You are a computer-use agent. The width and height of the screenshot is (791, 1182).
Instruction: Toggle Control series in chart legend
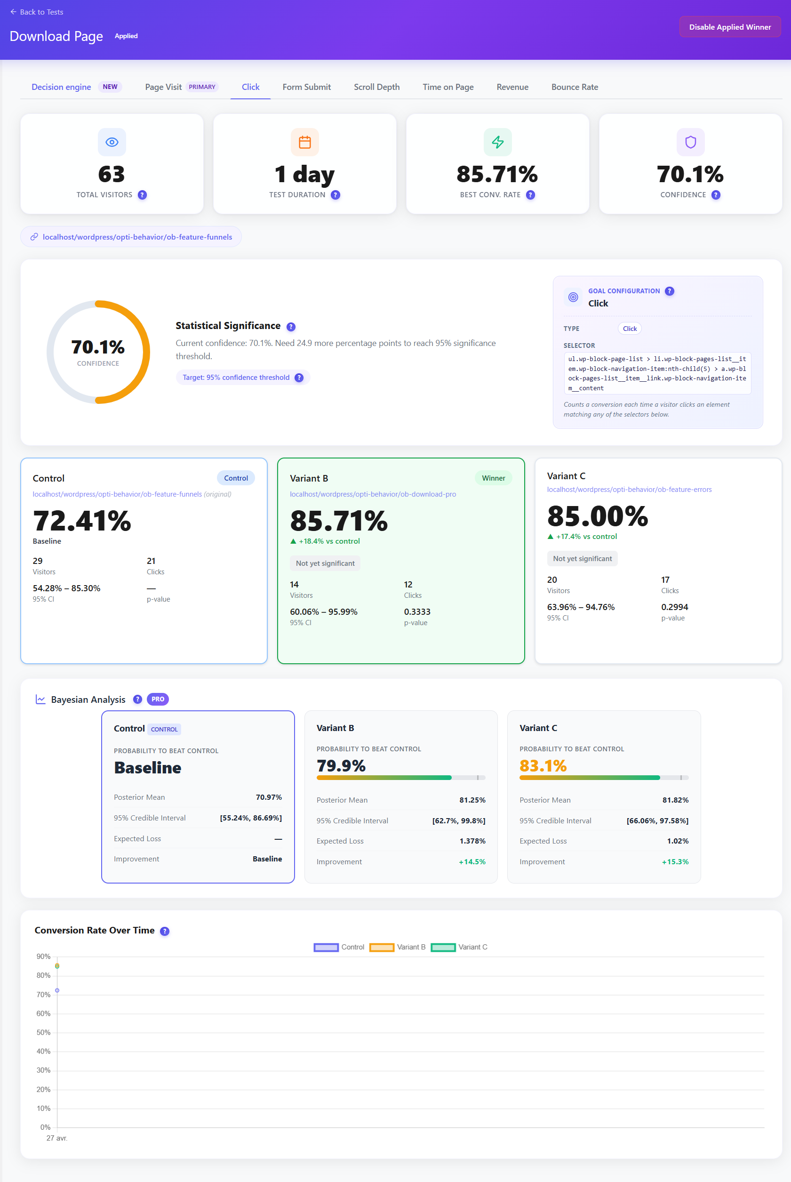point(339,947)
